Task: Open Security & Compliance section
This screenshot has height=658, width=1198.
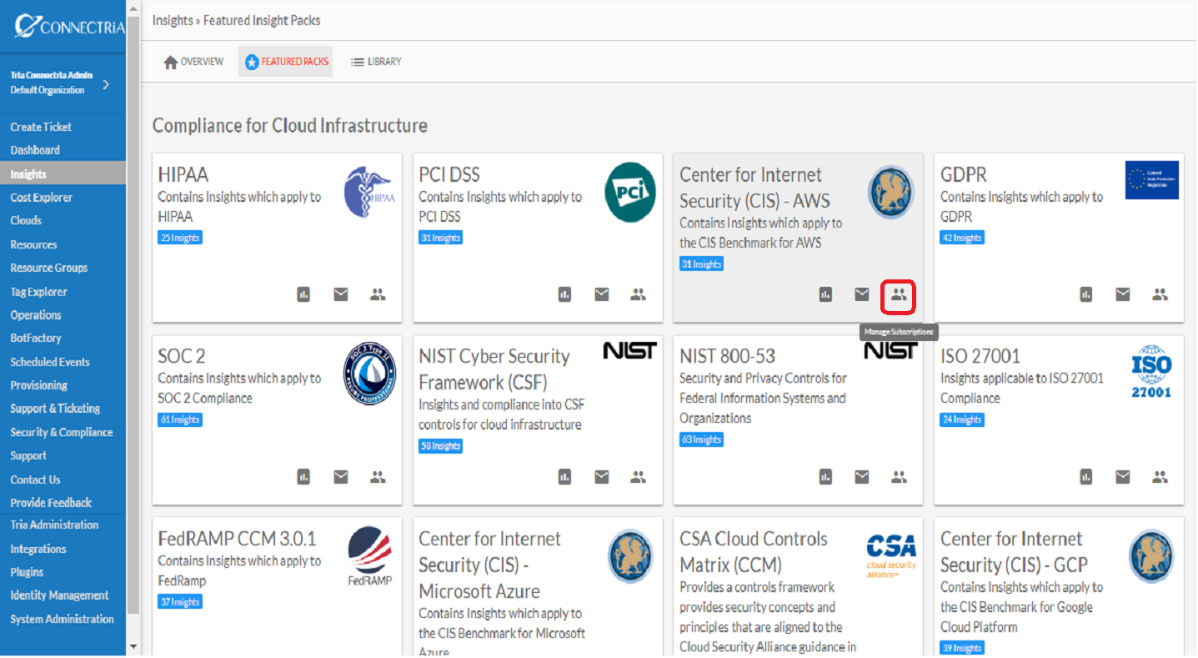Action: [62, 432]
